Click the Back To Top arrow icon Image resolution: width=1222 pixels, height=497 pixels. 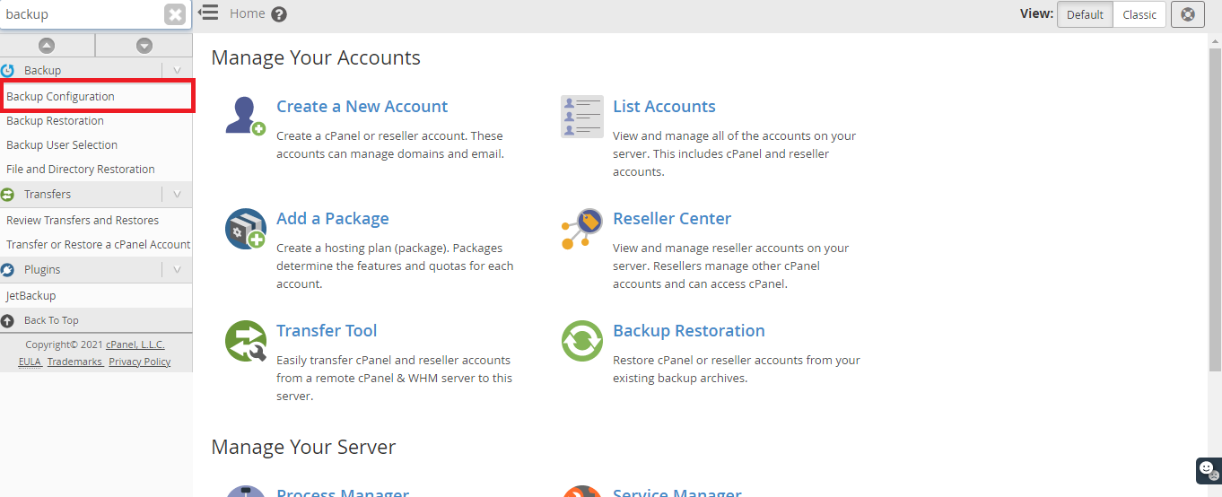pyautogui.click(x=8, y=320)
